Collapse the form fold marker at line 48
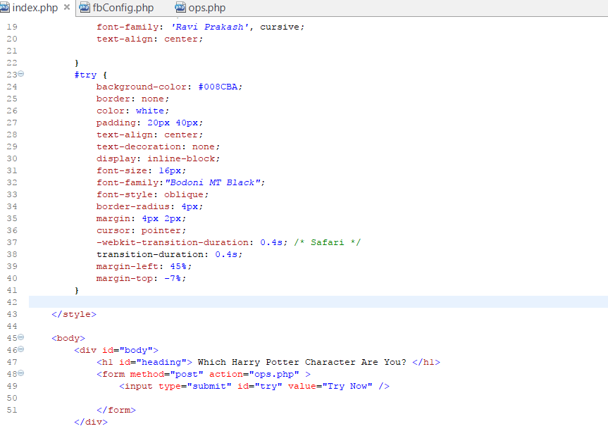Screen dimensions: 608x431 [20, 374]
